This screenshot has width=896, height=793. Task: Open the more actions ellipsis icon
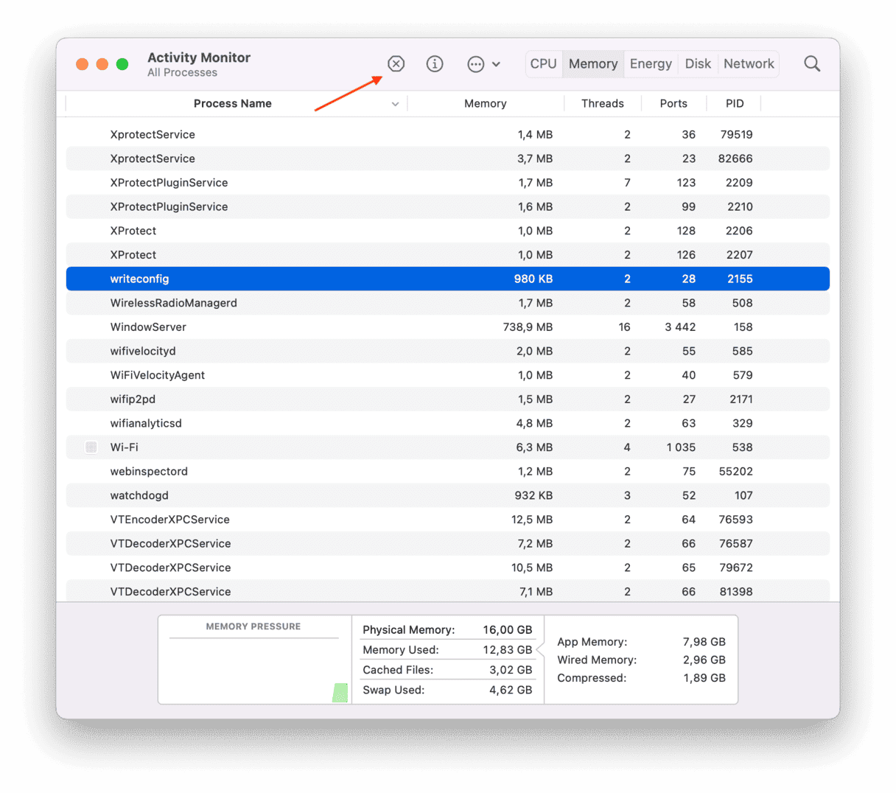pos(476,64)
